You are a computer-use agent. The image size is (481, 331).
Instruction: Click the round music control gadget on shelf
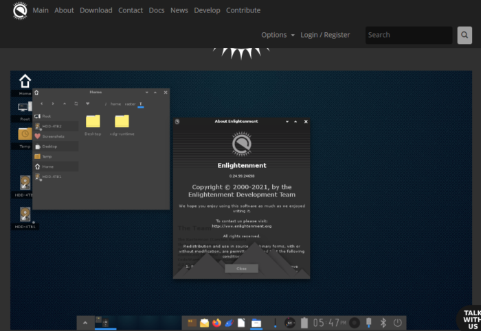pyautogui.click(x=355, y=323)
